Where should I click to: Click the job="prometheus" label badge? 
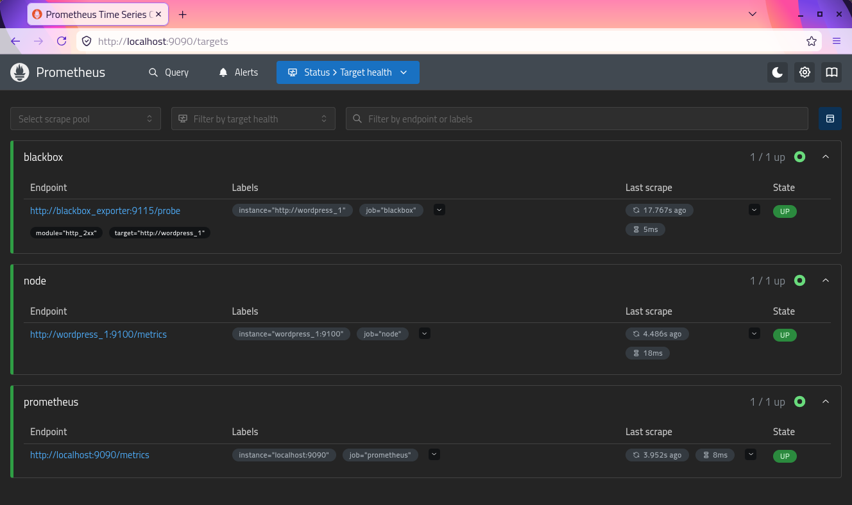coord(380,455)
